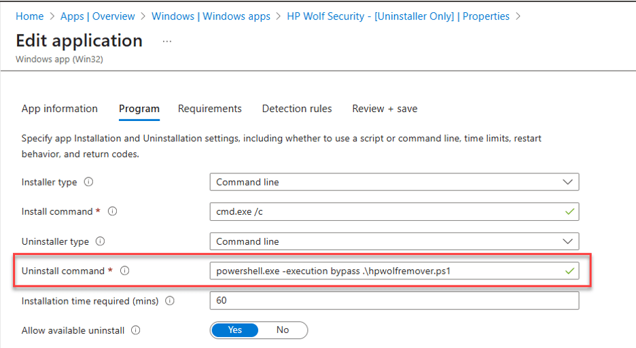Switch to the App information tab

click(x=60, y=109)
